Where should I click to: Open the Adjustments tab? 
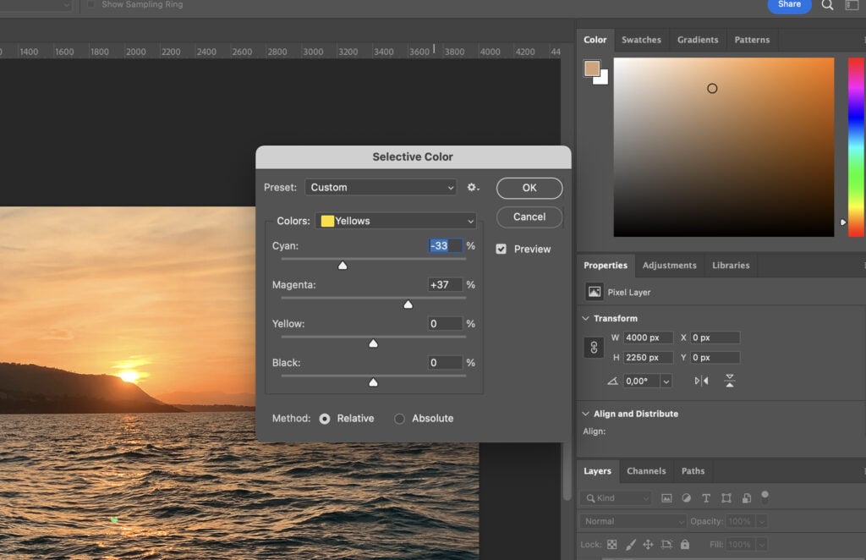pos(669,265)
